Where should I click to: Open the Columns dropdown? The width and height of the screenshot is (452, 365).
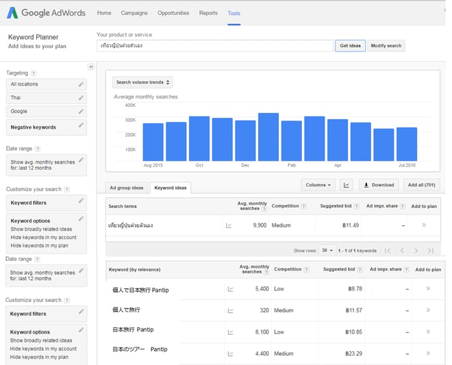318,185
